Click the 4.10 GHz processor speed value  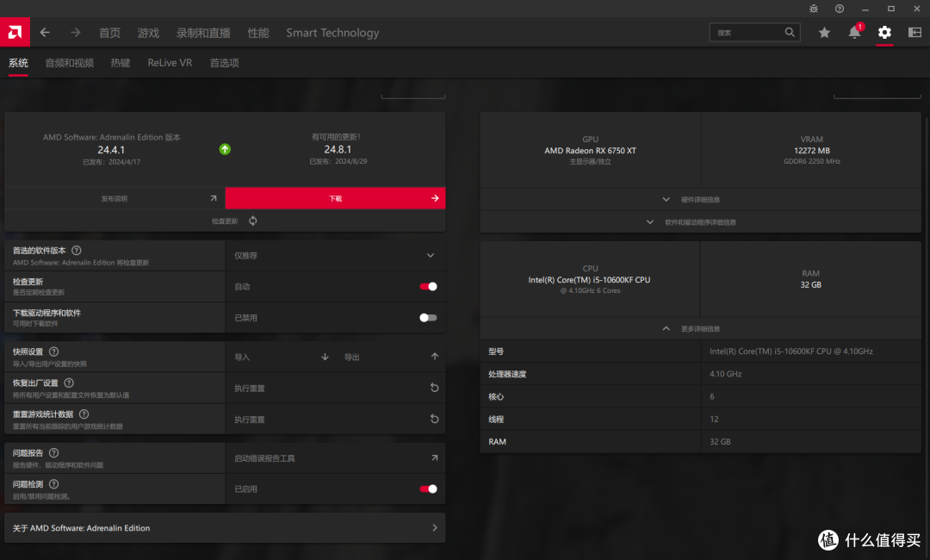[725, 374]
